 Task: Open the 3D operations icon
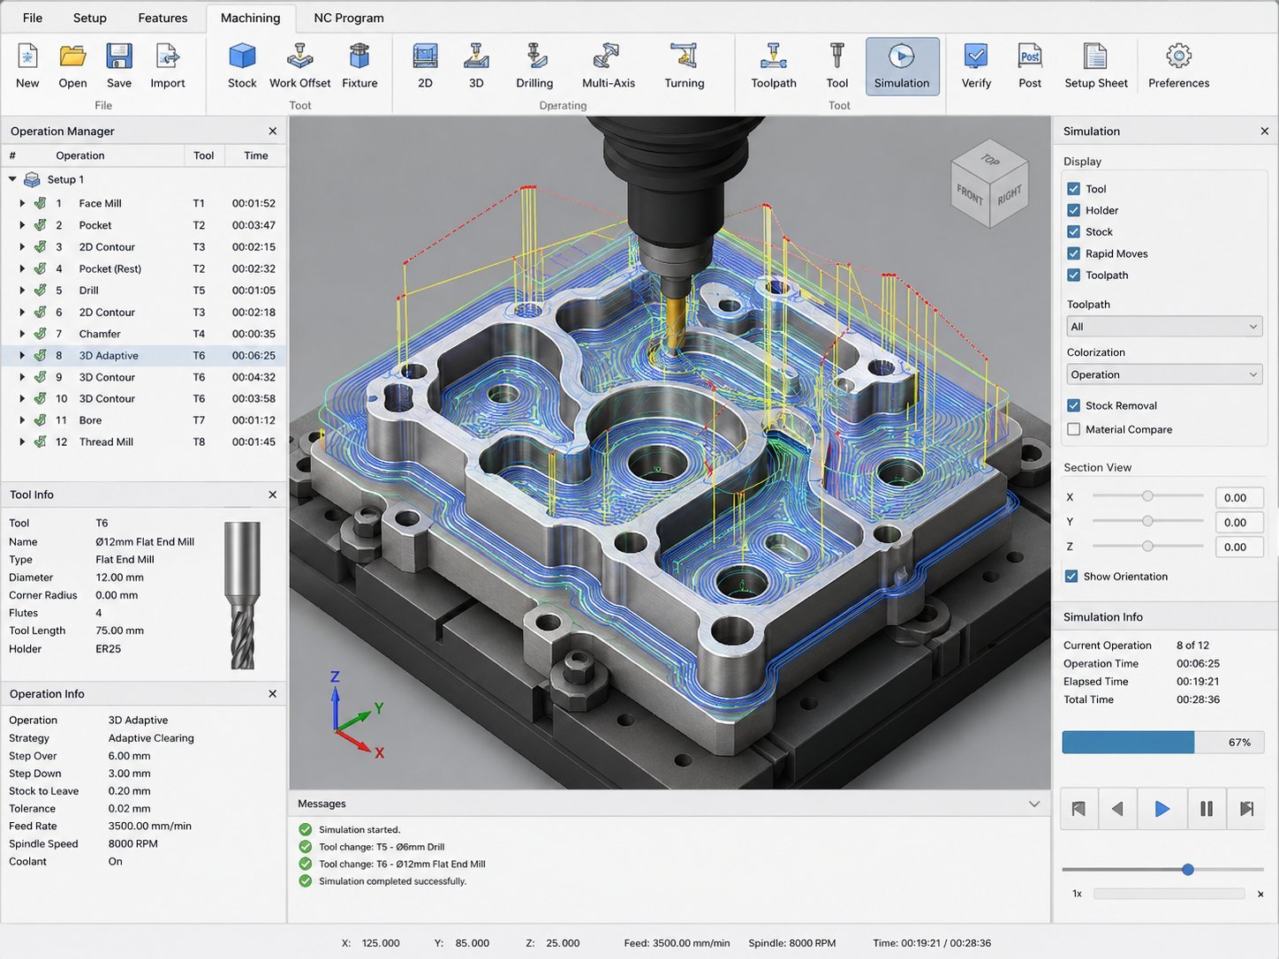476,57
